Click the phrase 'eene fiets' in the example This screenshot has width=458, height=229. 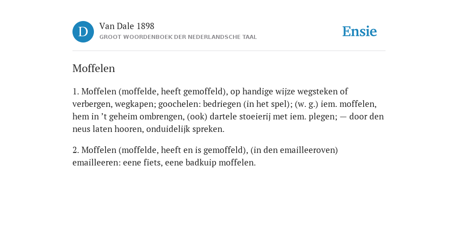(142, 162)
